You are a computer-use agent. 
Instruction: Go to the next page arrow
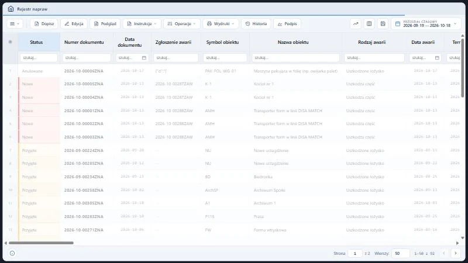click(x=456, y=253)
